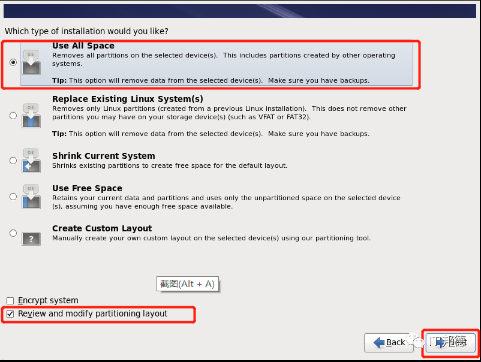Viewport: 481px width, 362px height.
Task: Click the Use All Space heading
Action: (83, 46)
